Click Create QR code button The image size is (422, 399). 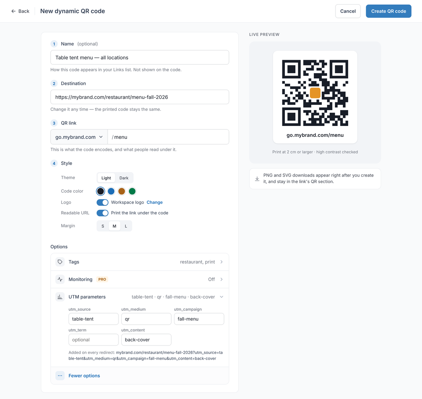coord(389,11)
